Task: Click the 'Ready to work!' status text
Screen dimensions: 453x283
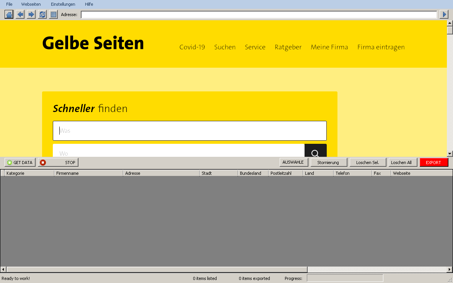Action: click(16, 278)
